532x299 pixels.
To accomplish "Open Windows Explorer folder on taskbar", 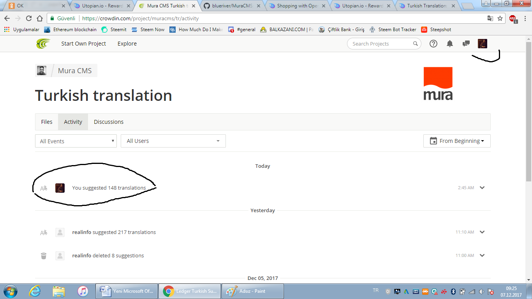I will [59, 291].
